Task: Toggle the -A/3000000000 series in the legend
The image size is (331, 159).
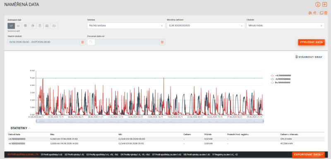Action: [281, 79]
